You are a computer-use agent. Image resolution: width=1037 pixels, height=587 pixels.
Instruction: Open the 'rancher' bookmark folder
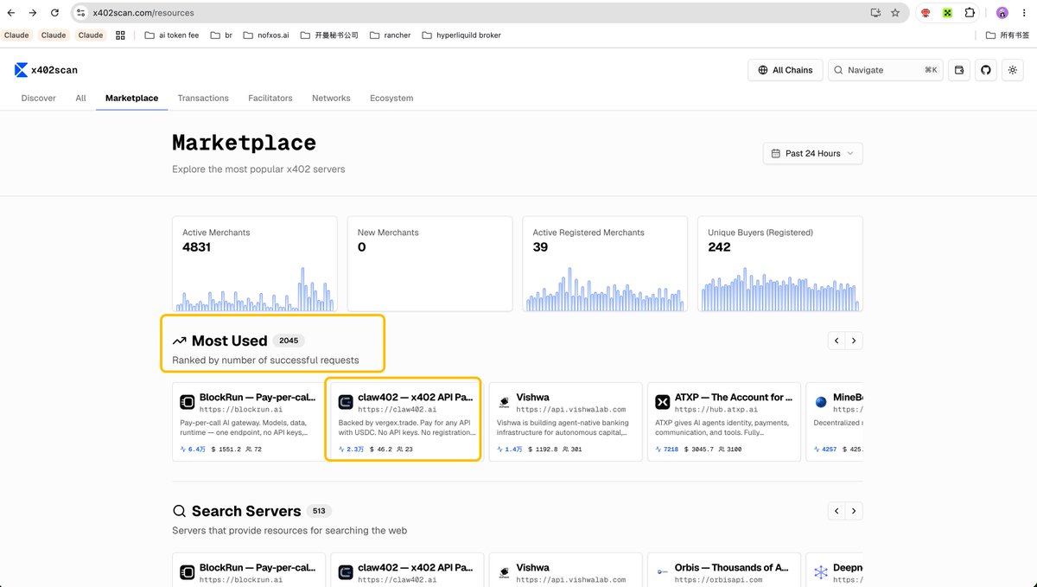(x=390, y=35)
